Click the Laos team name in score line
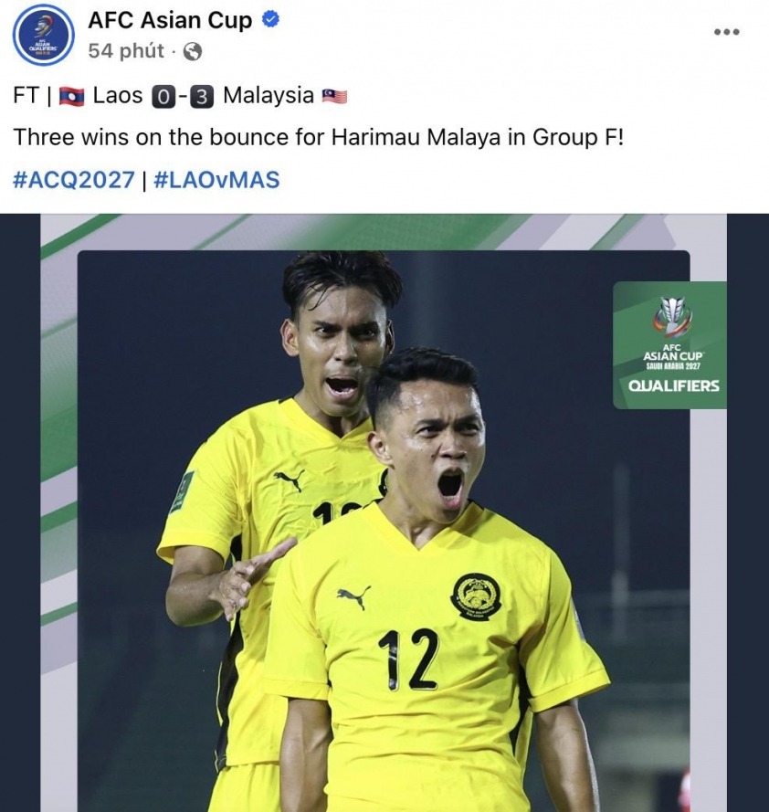Viewport: 769px width, 812px height. 118,96
